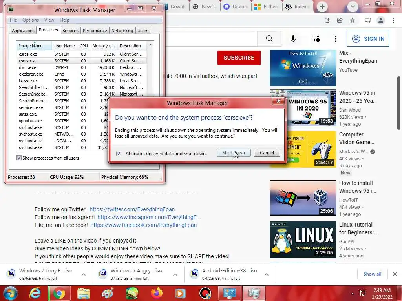Click the YouTube page vertical scrollbar

point(399,103)
